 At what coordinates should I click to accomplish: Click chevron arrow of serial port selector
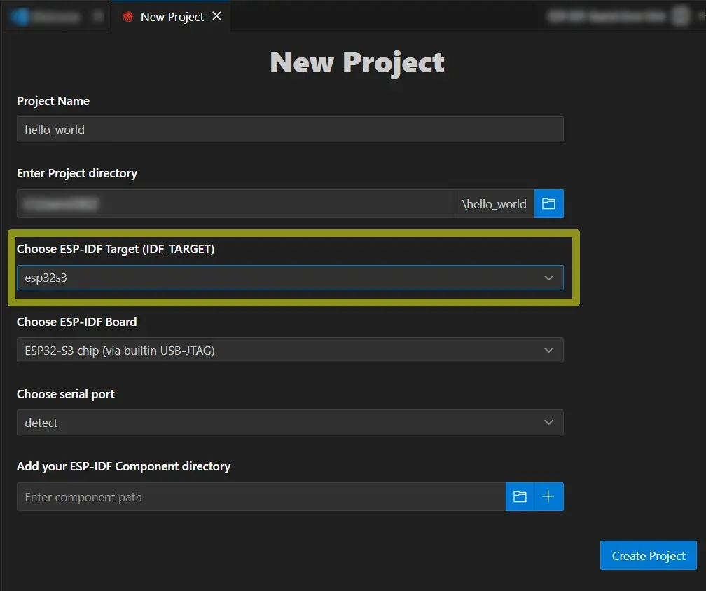pyautogui.click(x=548, y=422)
